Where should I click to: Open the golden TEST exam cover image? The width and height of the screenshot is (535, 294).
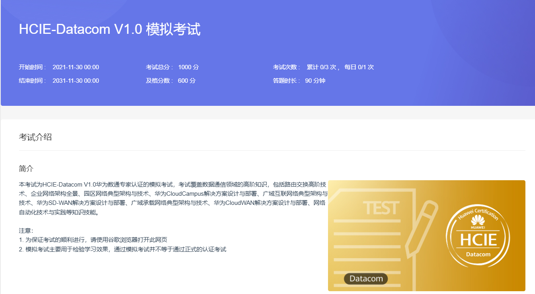tap(427, 236)
